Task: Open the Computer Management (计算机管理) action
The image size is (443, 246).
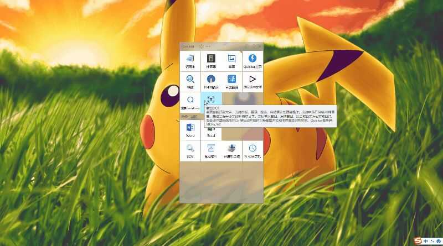Action: [231, 151]
